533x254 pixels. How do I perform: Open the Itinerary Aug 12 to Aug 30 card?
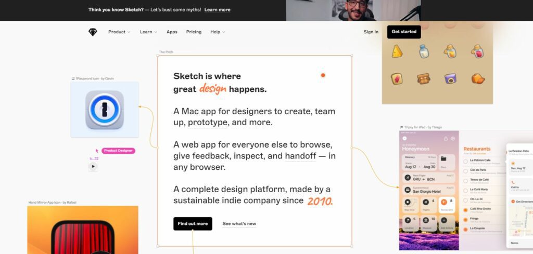click(420, 163)
